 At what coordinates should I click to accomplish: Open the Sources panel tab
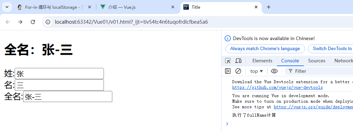[x=317, y=61]
